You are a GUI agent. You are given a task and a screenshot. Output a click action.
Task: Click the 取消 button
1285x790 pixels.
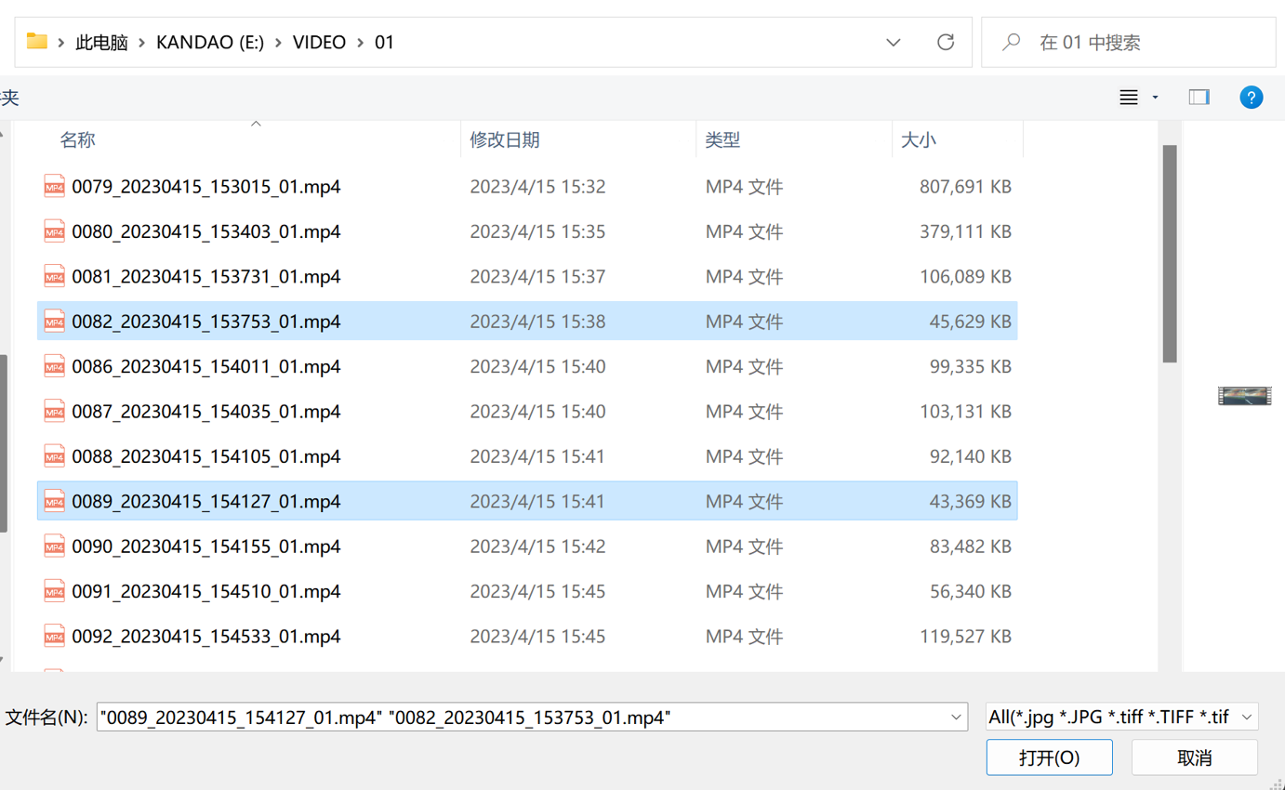1194,757
